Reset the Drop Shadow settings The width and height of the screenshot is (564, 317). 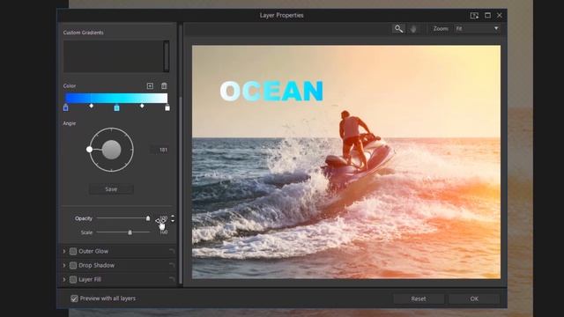pos(172,265)
